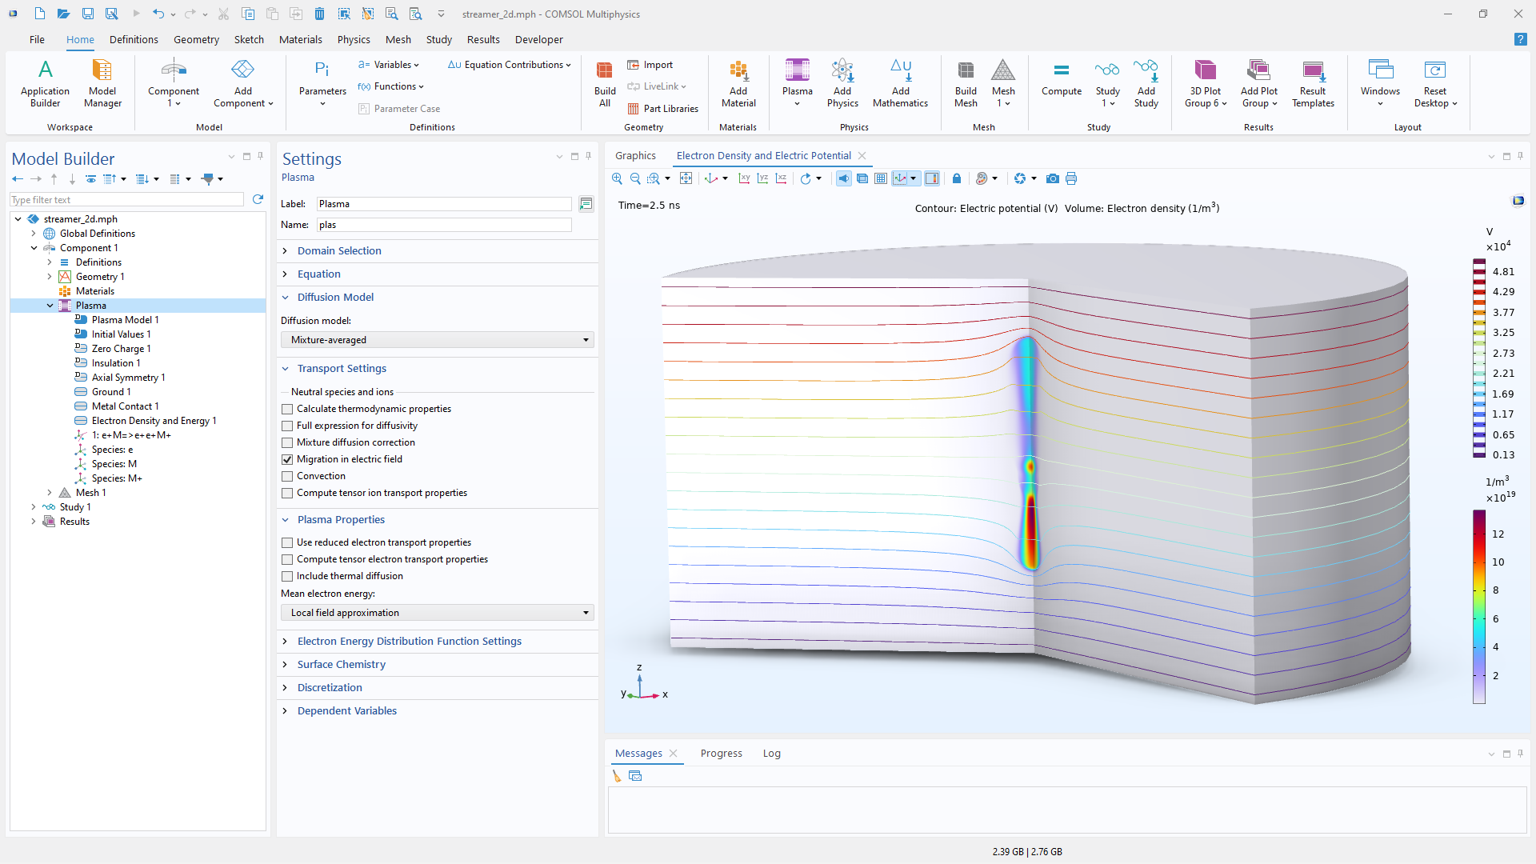This screenshot has height=864, width=1536.
Task: Click the Label text field
Action: coord(444,204)
